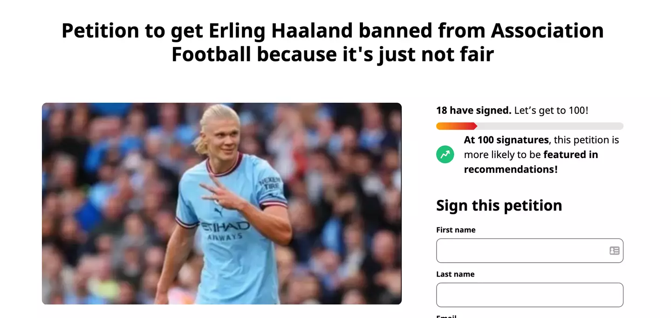This screenshot has height=318, width=671.
Task: Click the "At 100 signatures" bold text
Action: (507, 140)
